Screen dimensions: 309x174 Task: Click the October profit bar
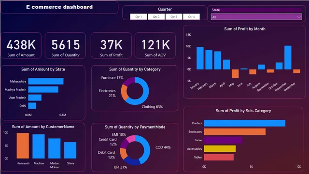pos(279,66)
